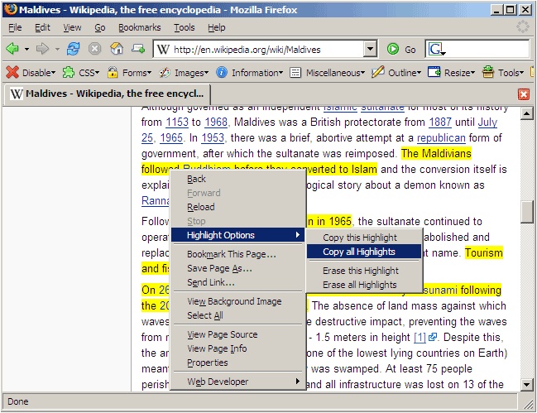Viewport: 537px width, 413px height.
Task: Click the red X Disable icon
Action: coord(12,72)
